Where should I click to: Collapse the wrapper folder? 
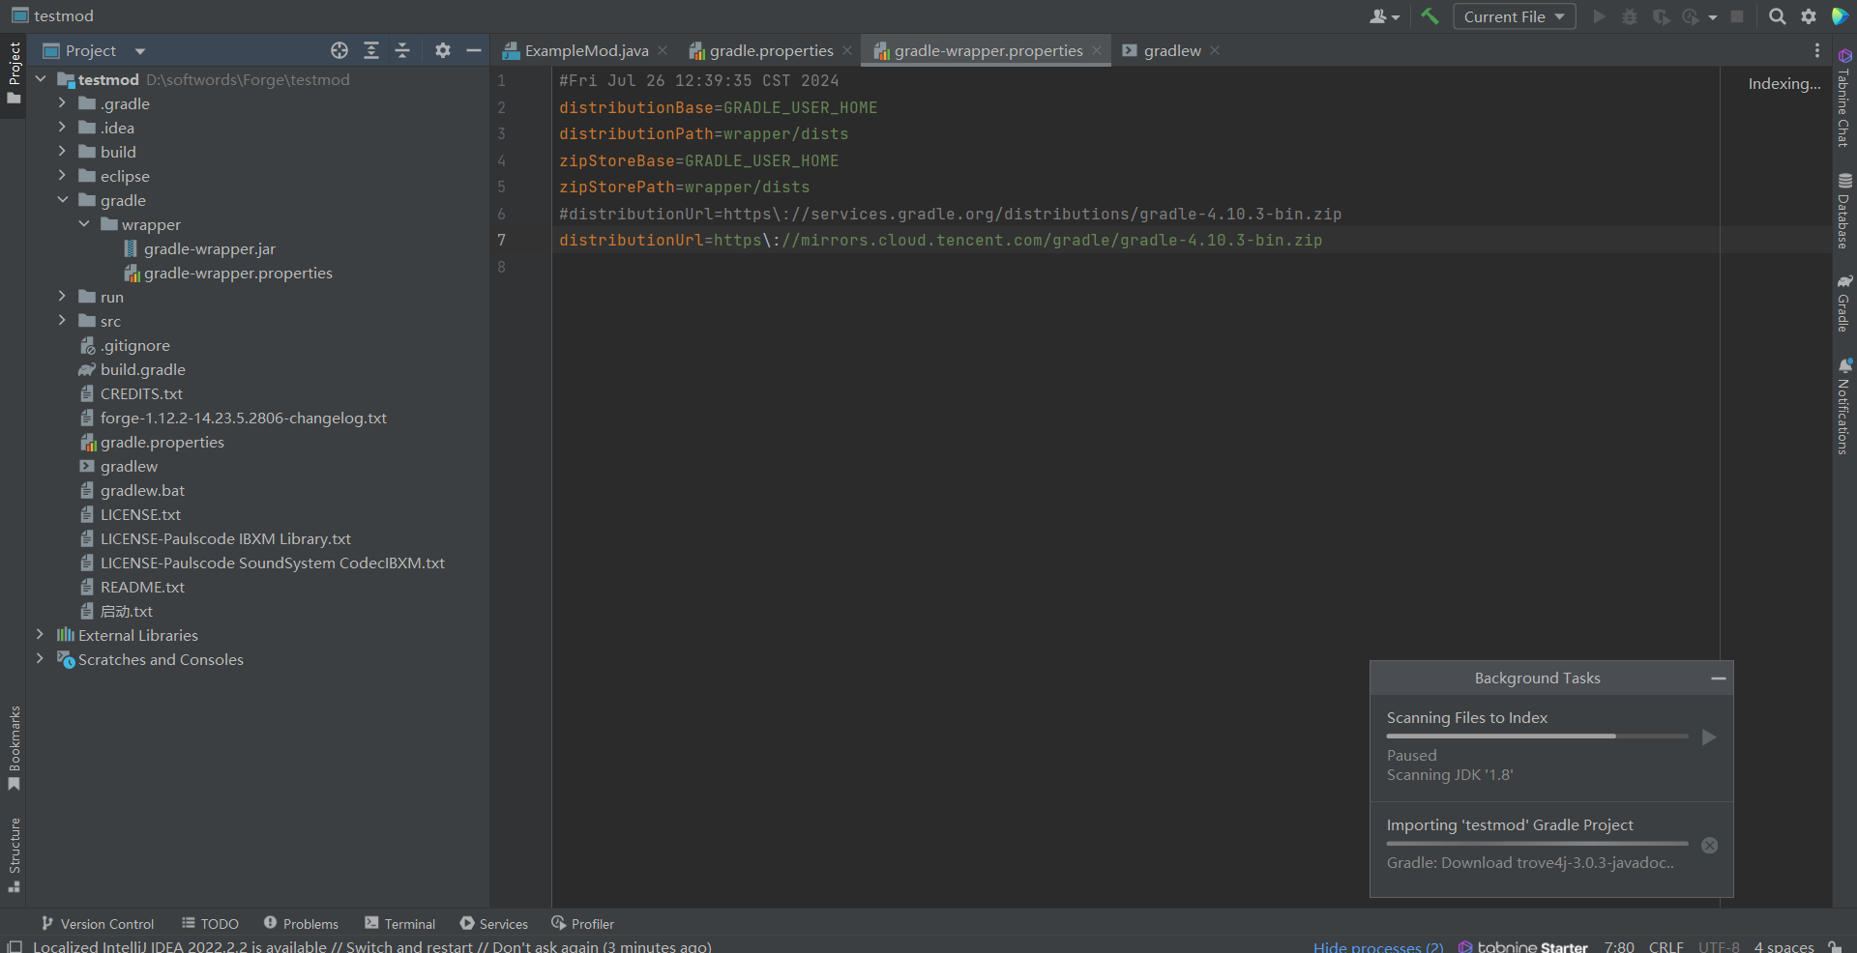pos(84,224)
